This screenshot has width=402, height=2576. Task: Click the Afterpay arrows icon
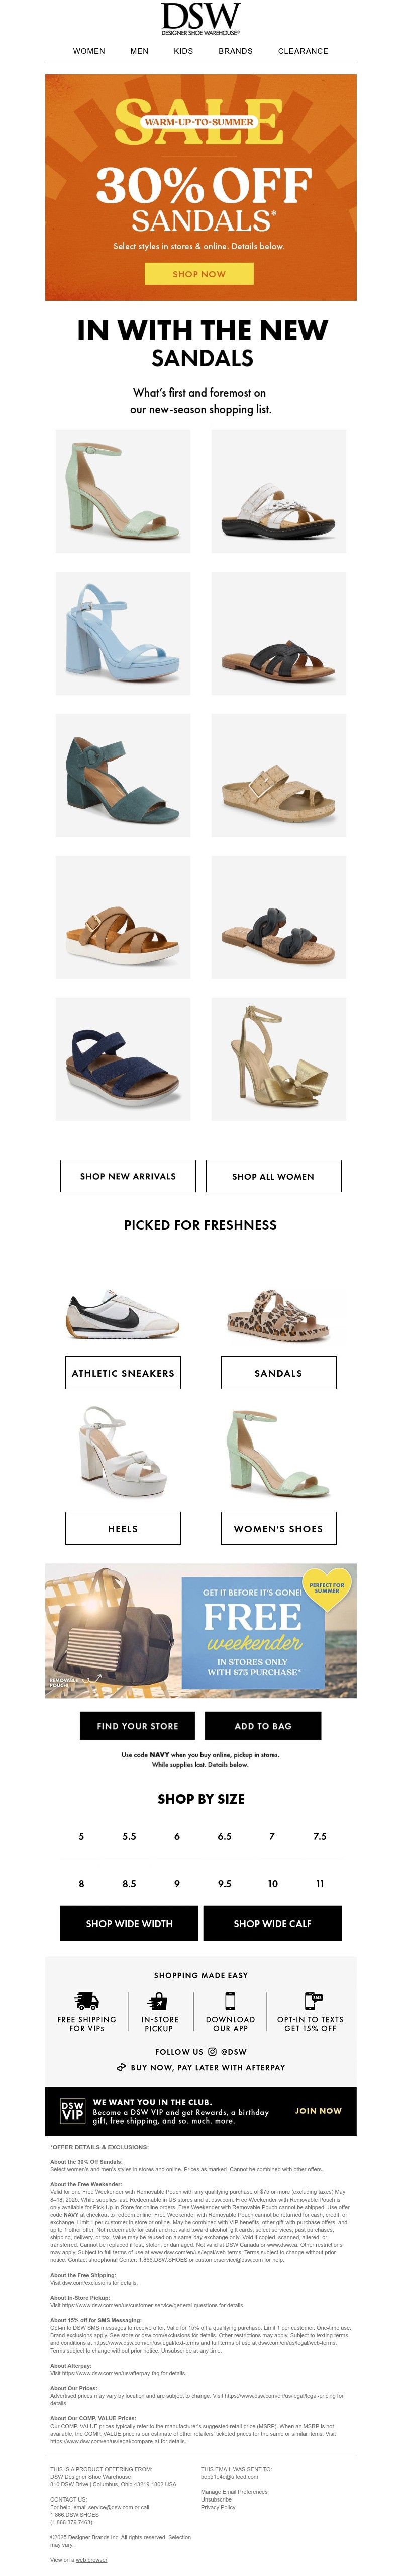(x=121, y=2067)
